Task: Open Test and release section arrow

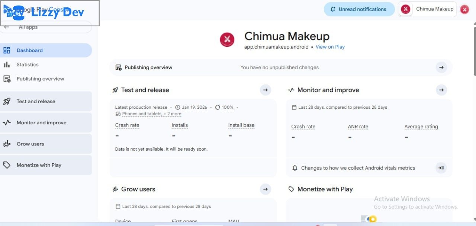Action: (x=265, y=90)
